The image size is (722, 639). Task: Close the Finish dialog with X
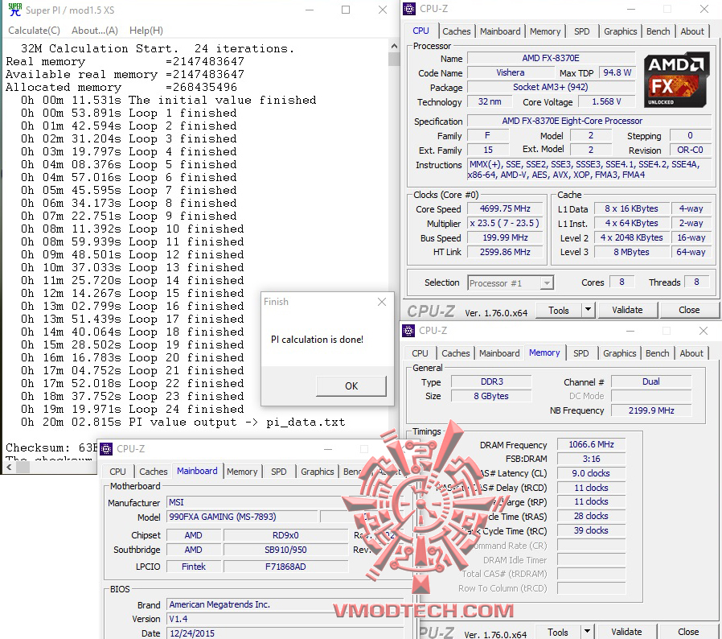tap(382, 302)
